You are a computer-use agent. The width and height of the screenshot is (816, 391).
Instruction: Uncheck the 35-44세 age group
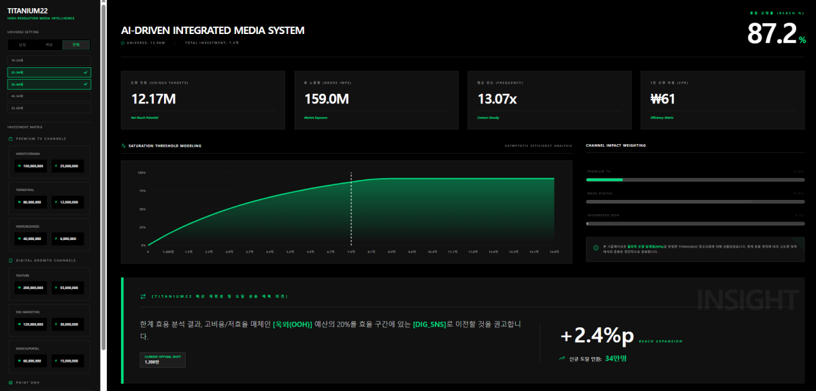(x=49, y=84)
